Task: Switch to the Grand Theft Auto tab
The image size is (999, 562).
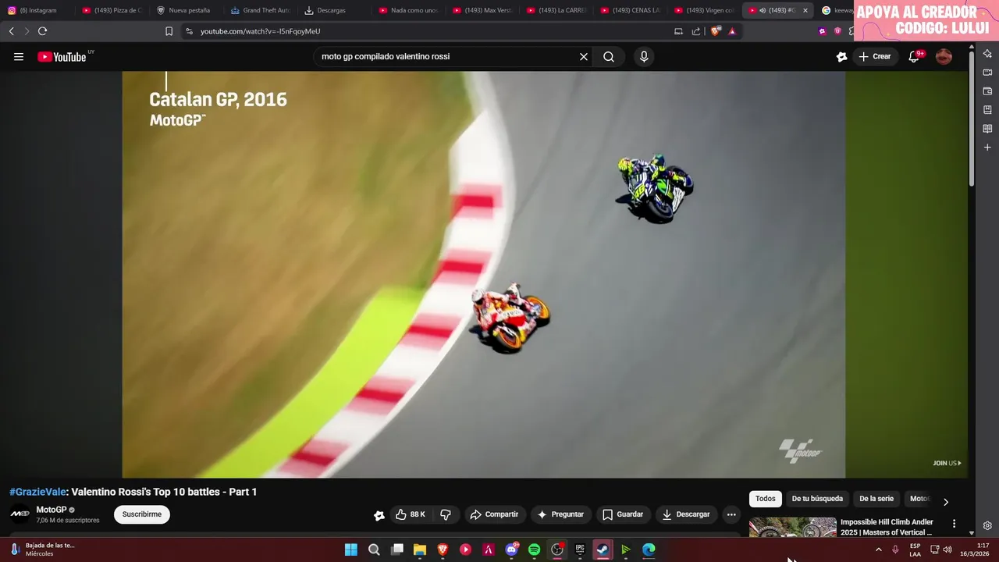Action: tap(261, 10)
